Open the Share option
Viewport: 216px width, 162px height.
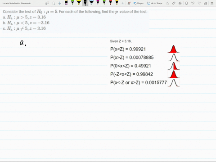206,3
